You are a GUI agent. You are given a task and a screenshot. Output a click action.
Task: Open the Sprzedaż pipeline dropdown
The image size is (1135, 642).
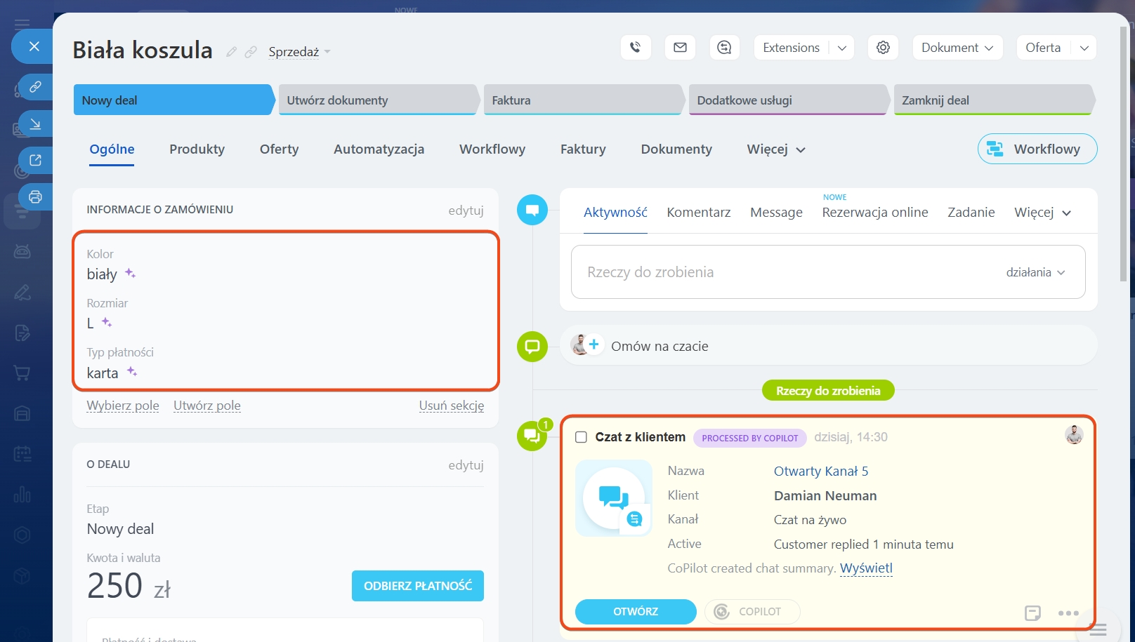[299, 52]
